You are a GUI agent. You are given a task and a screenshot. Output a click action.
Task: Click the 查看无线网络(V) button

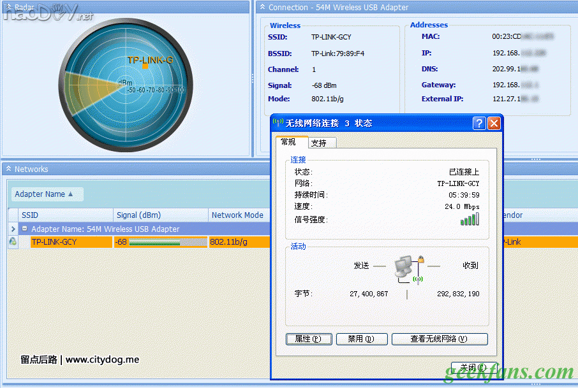point(439,339)
